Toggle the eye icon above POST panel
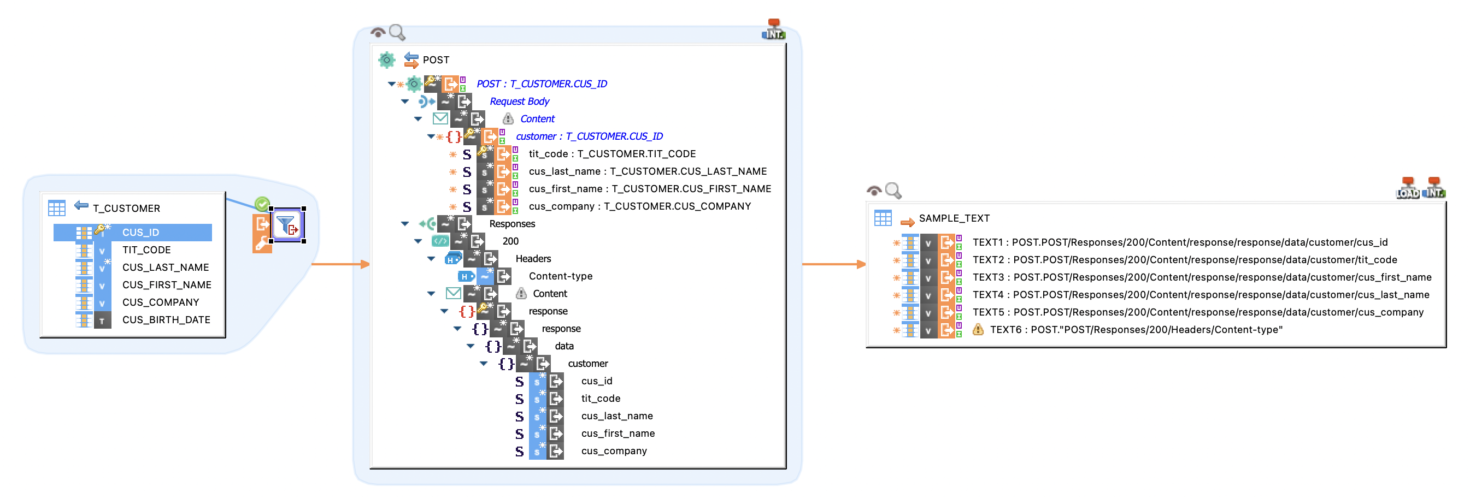The height and width of the screenshot is (499, 1470). (x=377, y=33)
